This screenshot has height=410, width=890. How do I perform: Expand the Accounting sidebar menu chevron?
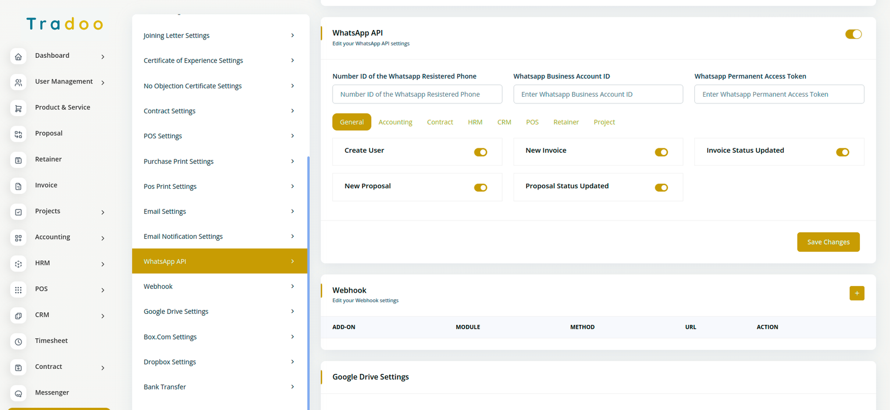click(103, 238)
